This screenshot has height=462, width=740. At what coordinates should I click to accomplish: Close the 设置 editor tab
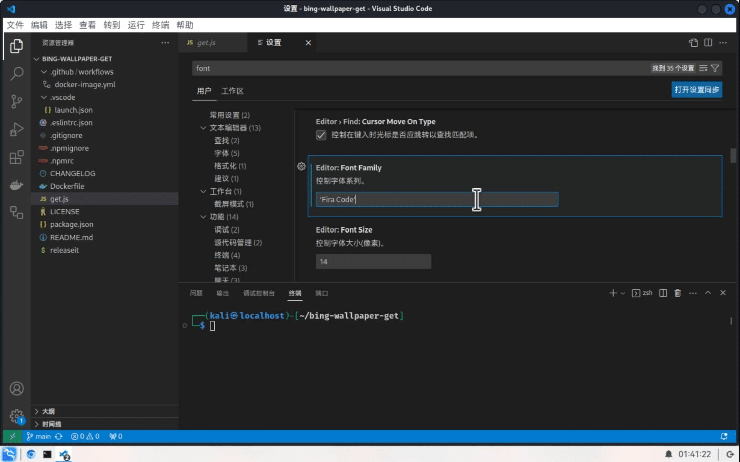pos(308,42)
